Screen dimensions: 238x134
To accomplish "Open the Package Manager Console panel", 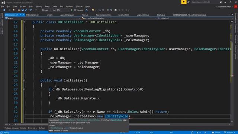I will pos(15,128).
